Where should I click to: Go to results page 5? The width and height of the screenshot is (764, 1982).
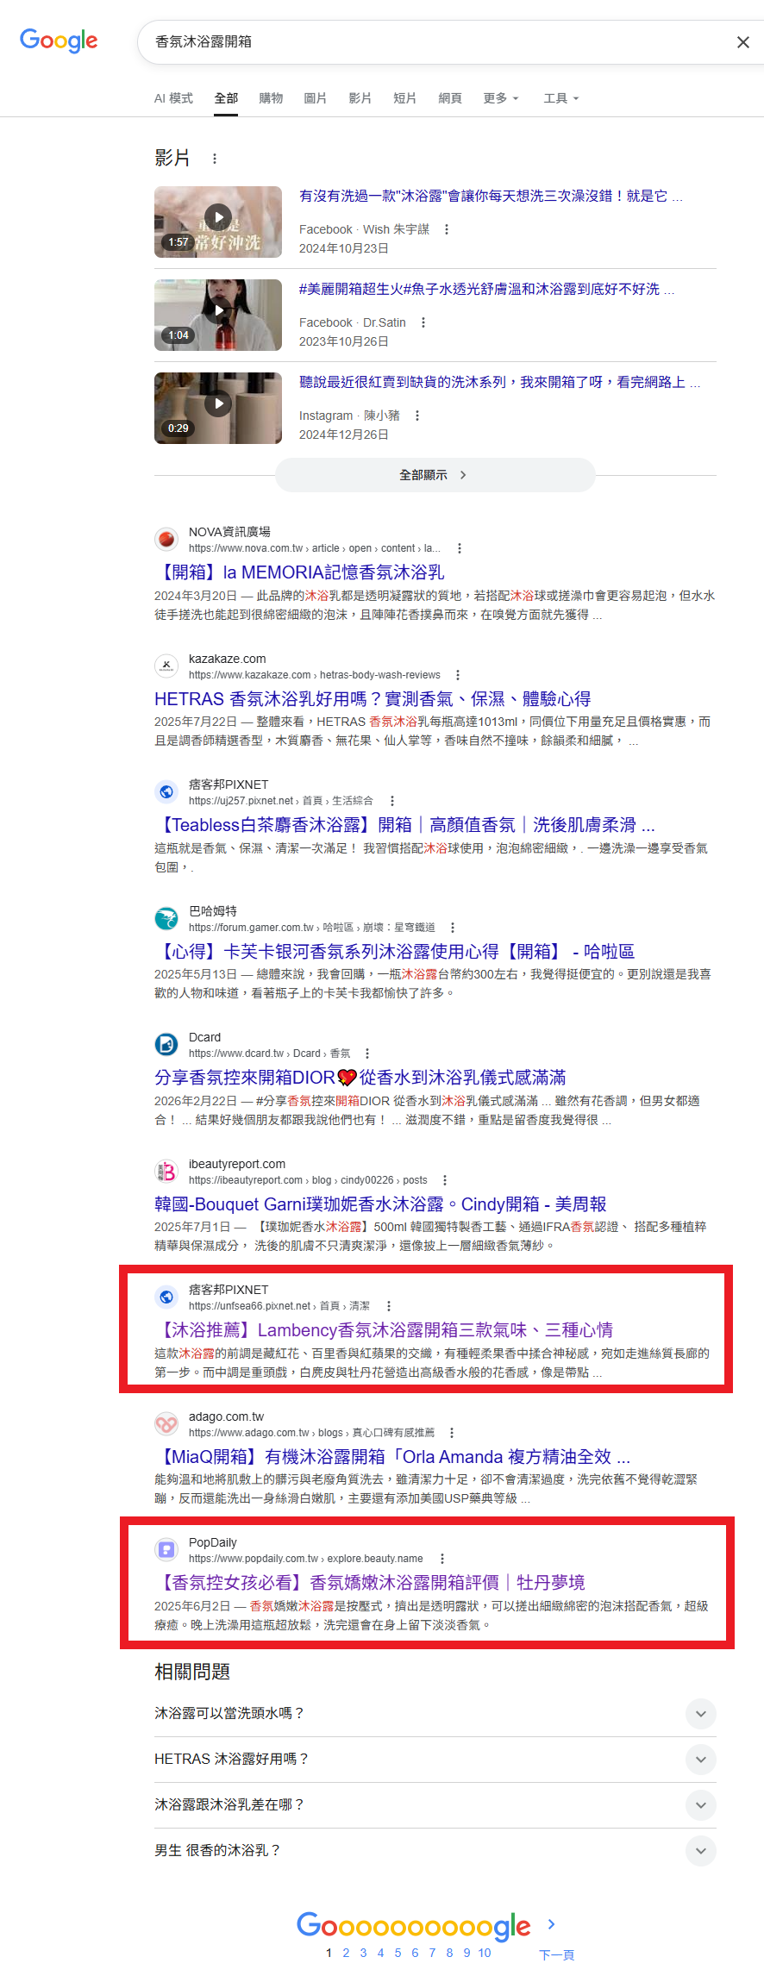(398, 1953)
